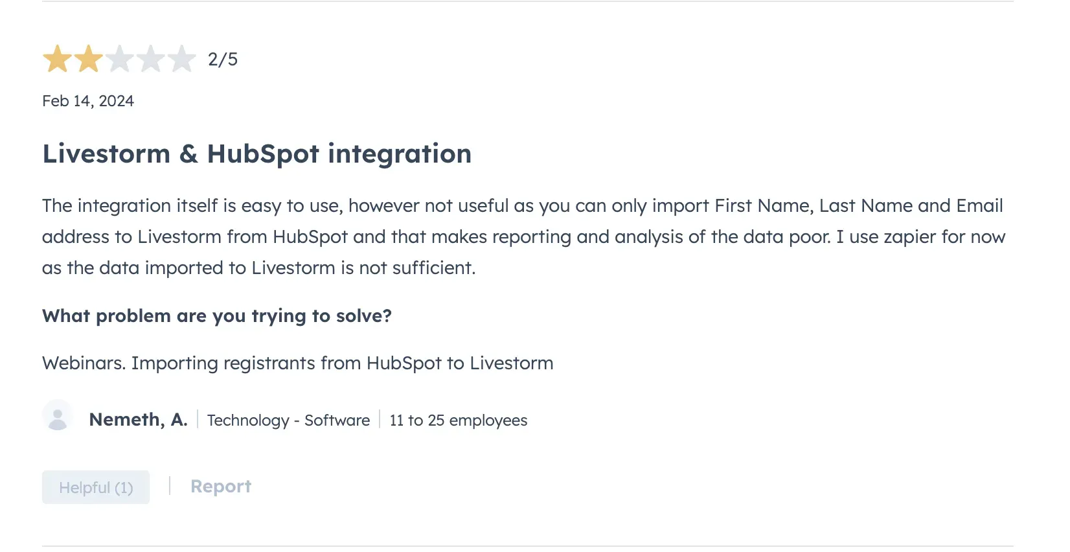Select the first rating star
This screenshot has width=1070, height=552.
[x=57, y=59]
